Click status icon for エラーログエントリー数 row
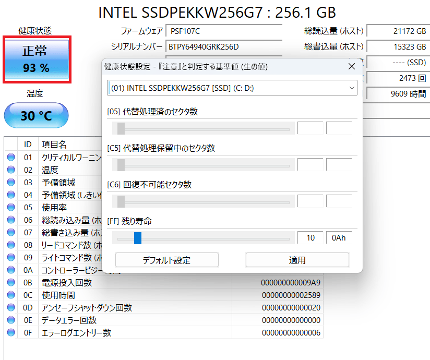The width and height of the screenshot is (430, 360). click(x=10, y=333)
